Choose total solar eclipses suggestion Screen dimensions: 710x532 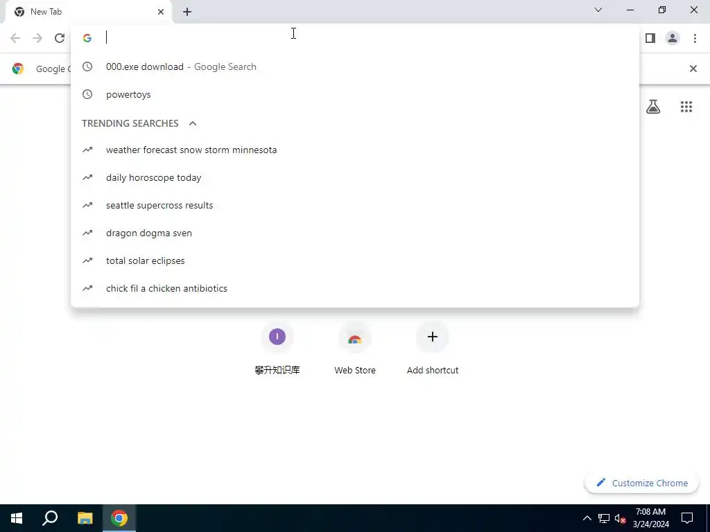pyautogui.click(x=355, y=260)
